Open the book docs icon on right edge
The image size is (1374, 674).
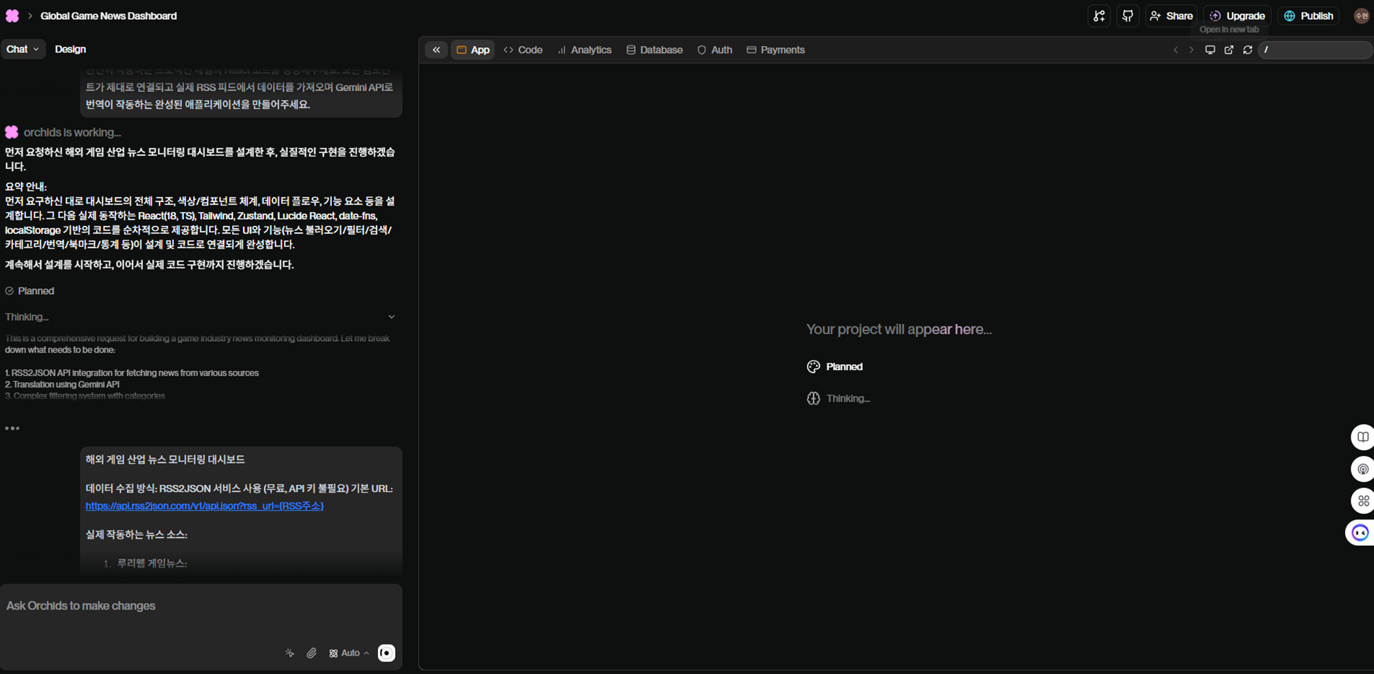pos(1362,437)
